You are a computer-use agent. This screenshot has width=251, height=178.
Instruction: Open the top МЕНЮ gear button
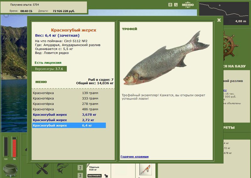pyautogui.click(x=188, y=5)
